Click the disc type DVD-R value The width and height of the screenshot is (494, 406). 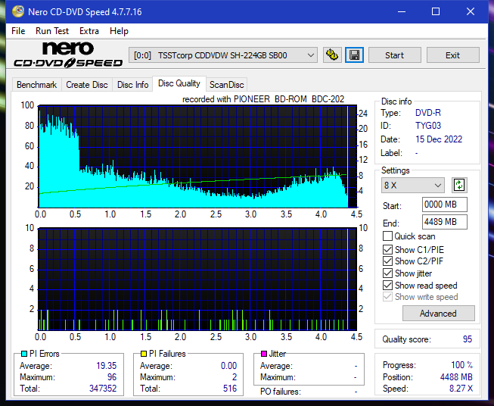point(428,113)
